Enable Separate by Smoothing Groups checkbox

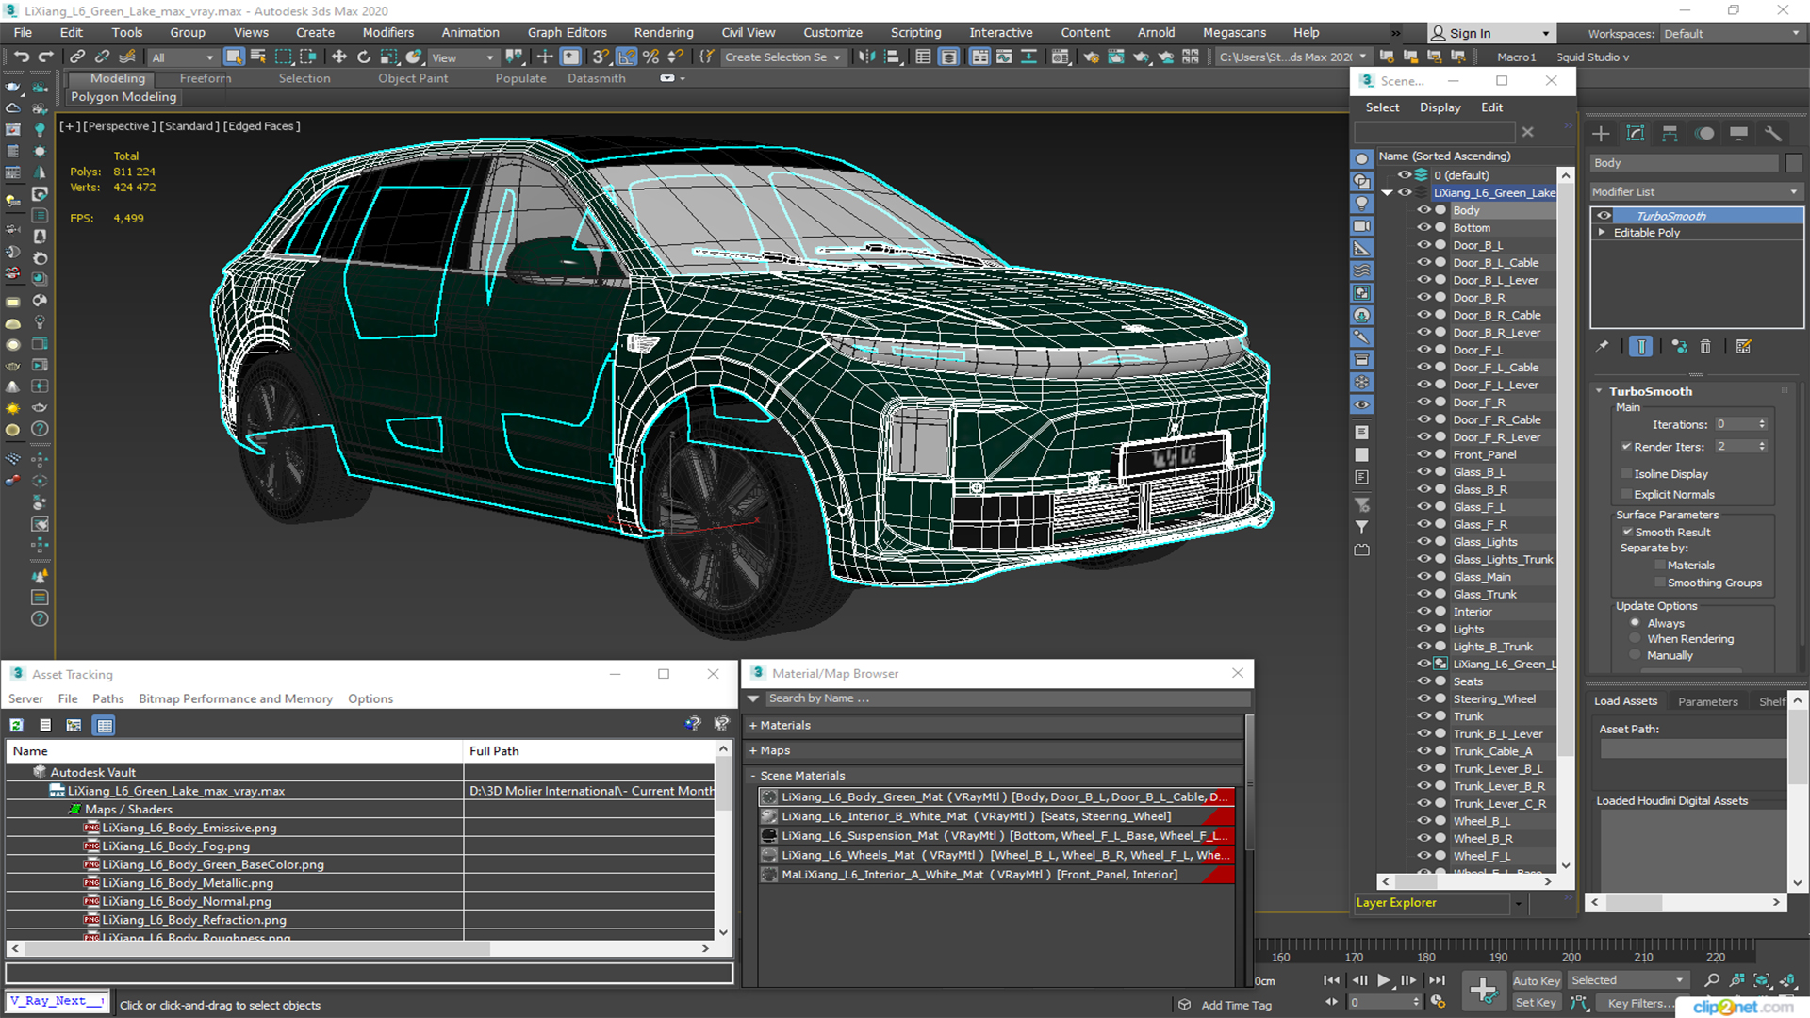click(x=1660, y=583)
